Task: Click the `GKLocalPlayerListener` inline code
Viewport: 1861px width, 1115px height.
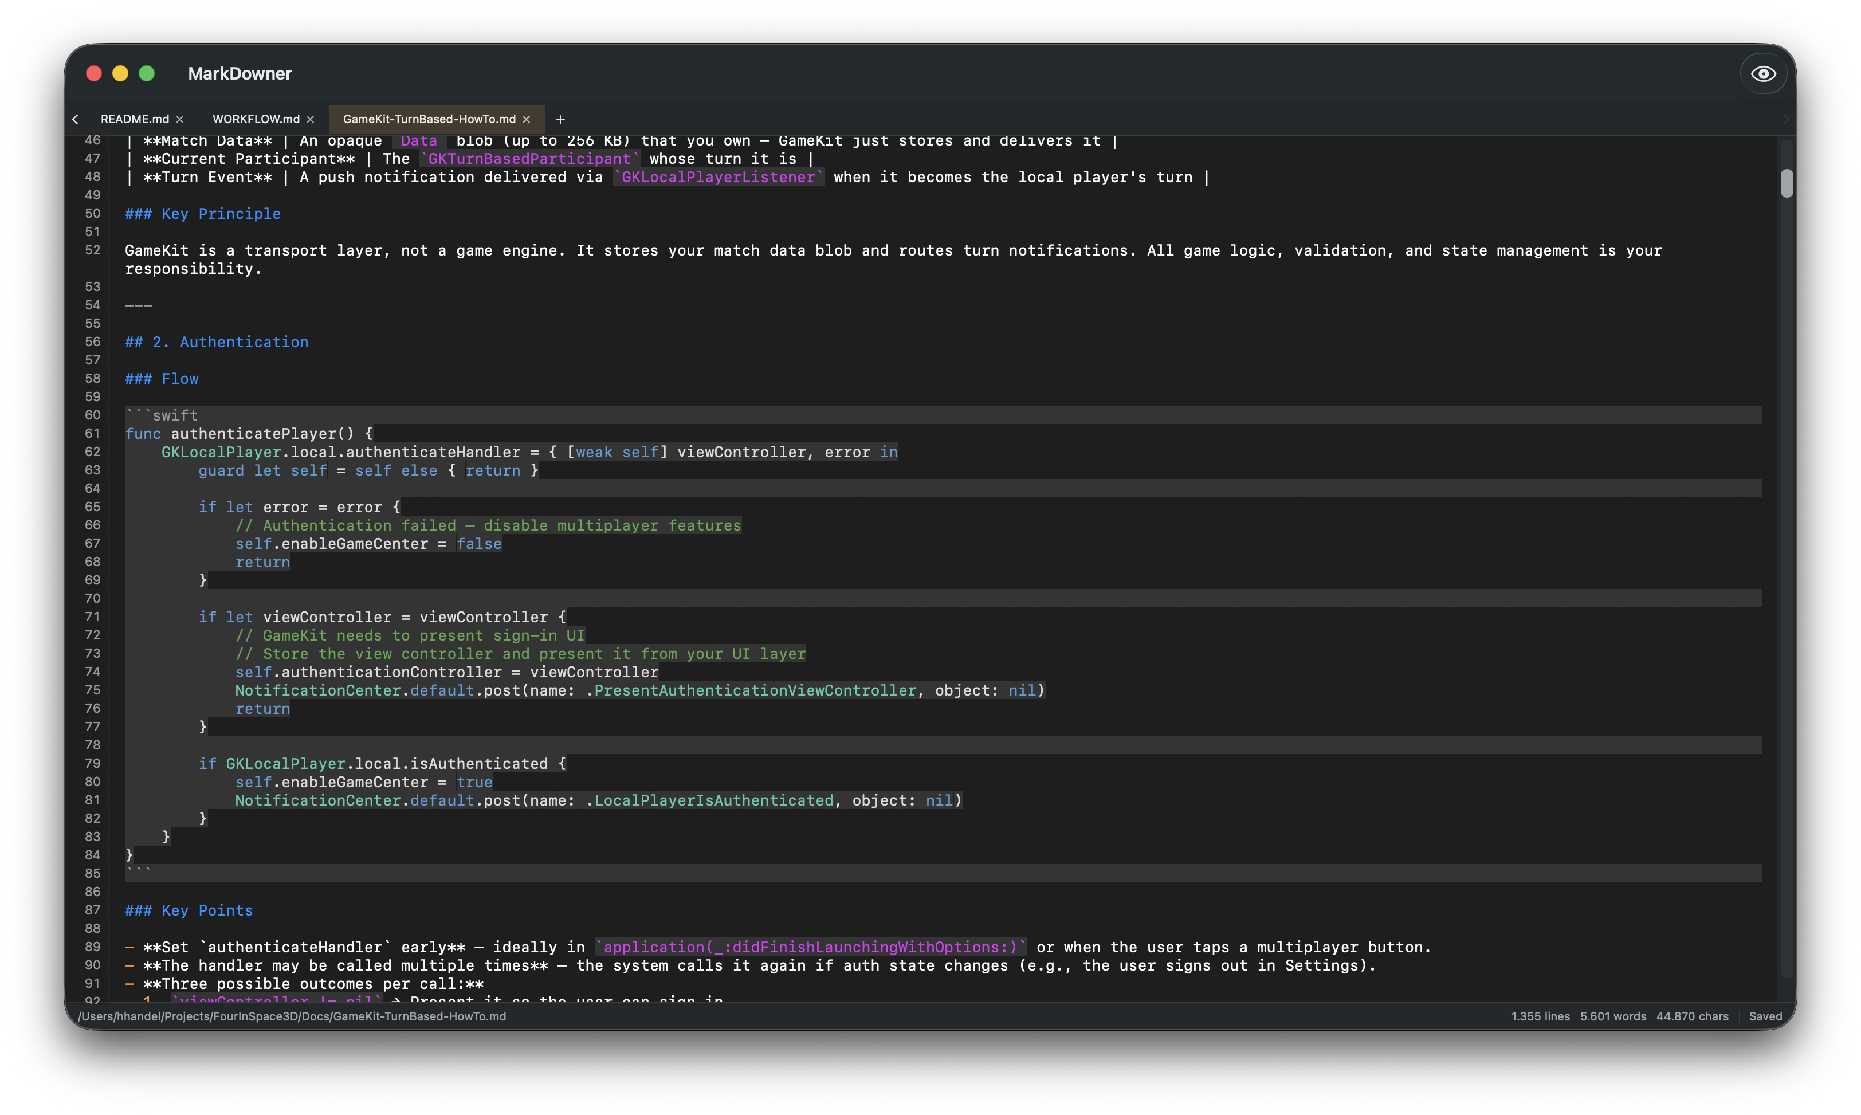Action: 719,177
